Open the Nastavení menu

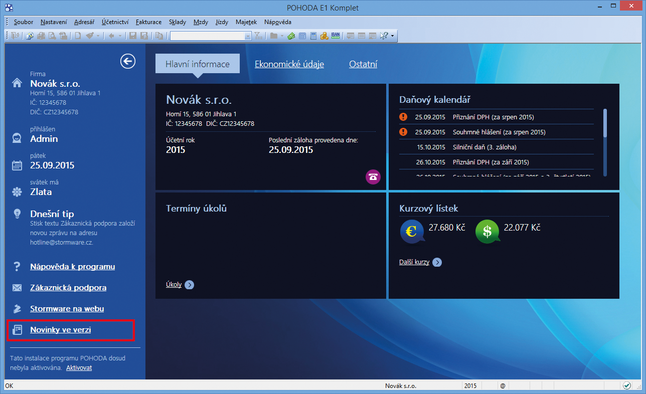(x=54, y=22)
